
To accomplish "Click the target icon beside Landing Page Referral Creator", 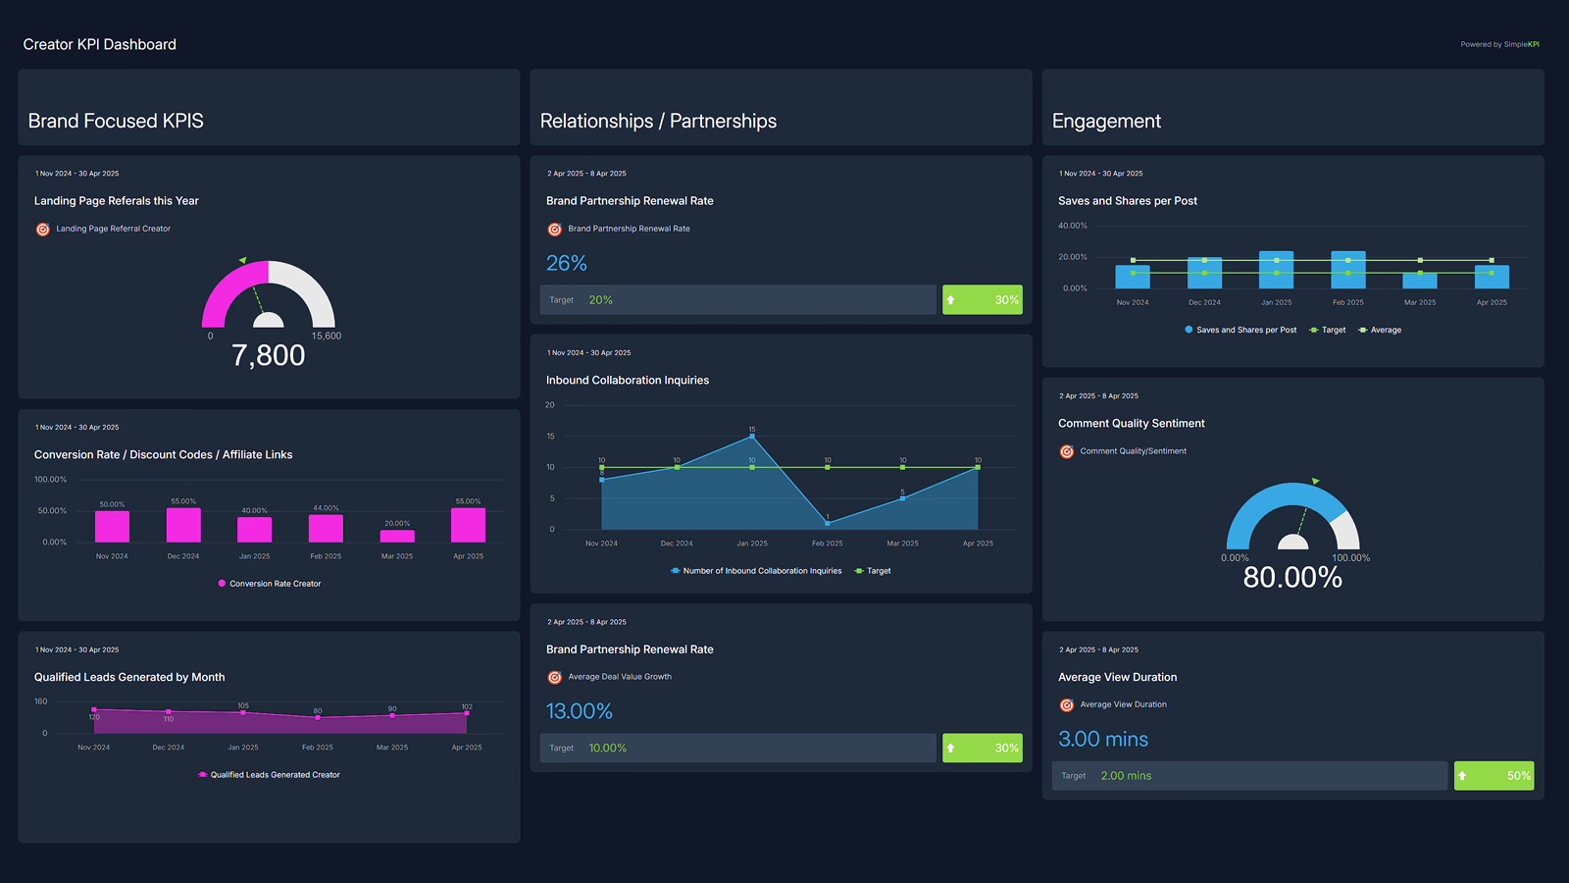I will pyautogui.click(x=43, y=229).
